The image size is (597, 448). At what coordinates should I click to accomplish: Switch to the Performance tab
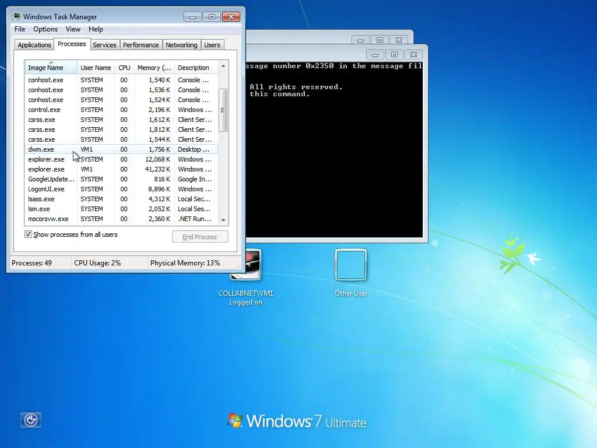[x=141, y=45]
